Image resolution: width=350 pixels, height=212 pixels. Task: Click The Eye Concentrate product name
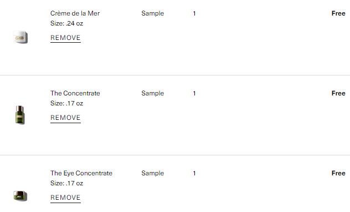click(81, 173)
